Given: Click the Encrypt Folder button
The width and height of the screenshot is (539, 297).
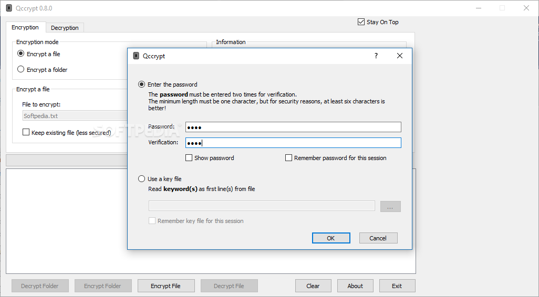Looking at the screenshot, I should tap(103, 285).
